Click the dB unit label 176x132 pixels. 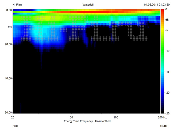(167, 20)
